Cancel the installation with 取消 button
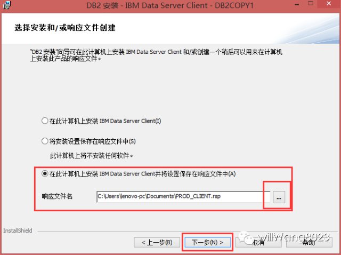The image size is (341, 255). tap(258, 242)
